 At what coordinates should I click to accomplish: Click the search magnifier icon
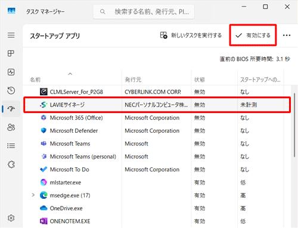click(x=103, y=12)
